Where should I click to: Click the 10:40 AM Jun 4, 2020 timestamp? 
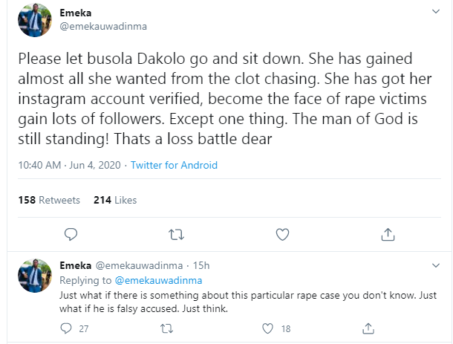[69, 165]
